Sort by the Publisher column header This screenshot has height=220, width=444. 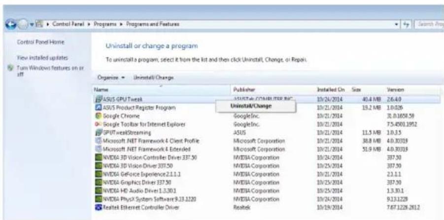[x=273, y=90]
